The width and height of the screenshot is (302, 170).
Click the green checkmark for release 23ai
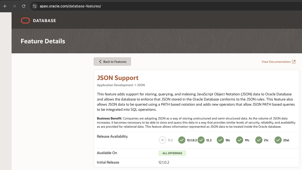click(x=278, y=140)
